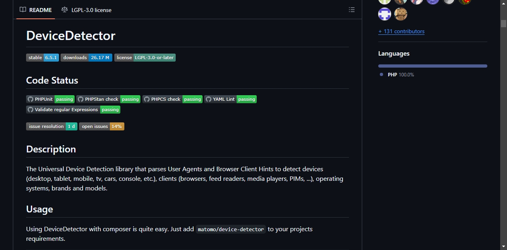The image size is (507, 250).
Task: View the + 131 contributors link
Action: [x=401, y=31]
